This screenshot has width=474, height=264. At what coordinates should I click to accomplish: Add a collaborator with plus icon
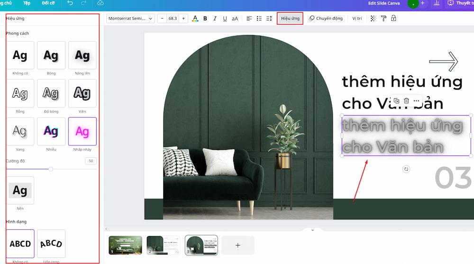click(x=423, y=3)
